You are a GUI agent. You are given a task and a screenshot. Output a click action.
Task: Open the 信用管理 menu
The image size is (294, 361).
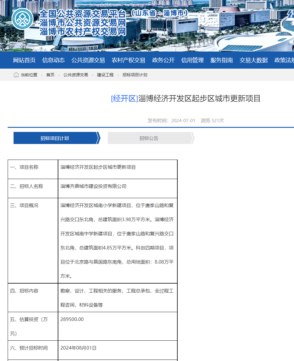(x=192, y=60)
